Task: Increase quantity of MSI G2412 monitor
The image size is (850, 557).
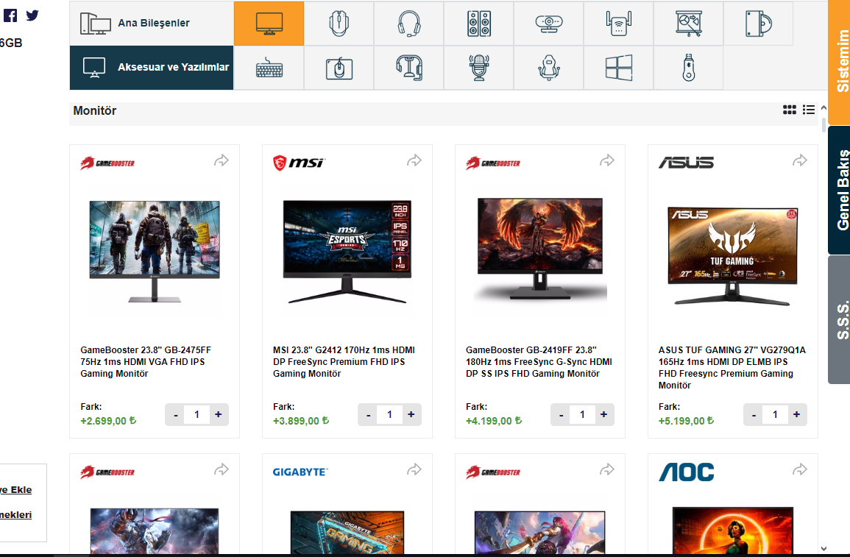Action: click(x=411, y=414)
